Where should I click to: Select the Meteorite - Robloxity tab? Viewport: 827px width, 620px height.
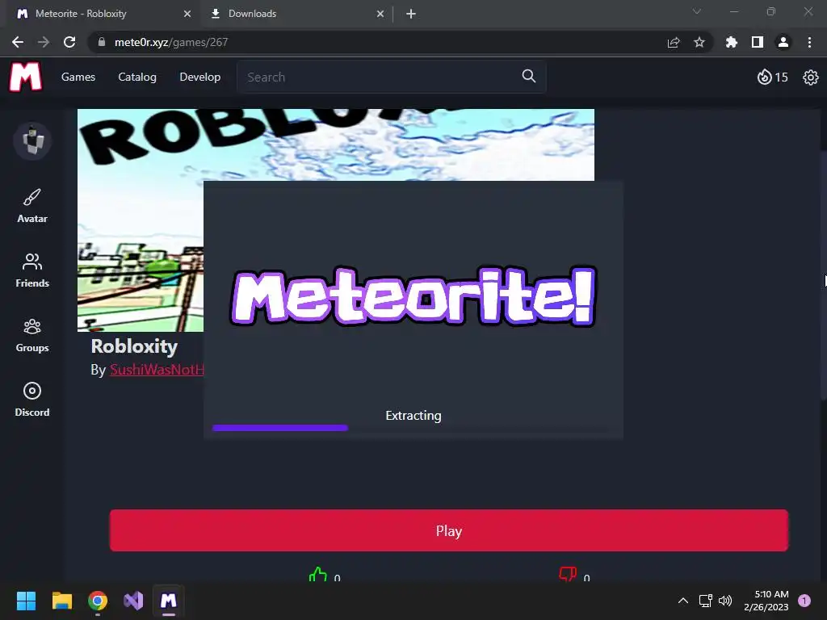[103, 14]
